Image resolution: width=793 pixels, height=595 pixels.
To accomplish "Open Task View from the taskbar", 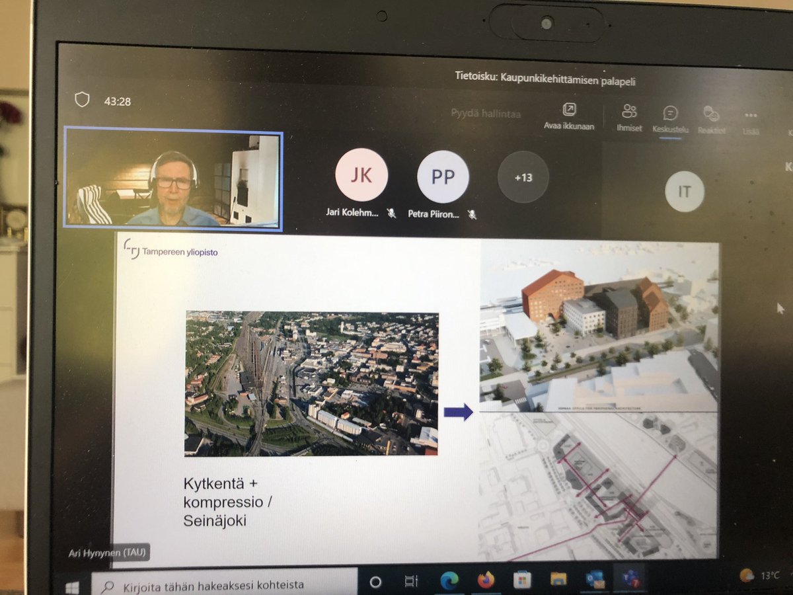I will 411,582.
